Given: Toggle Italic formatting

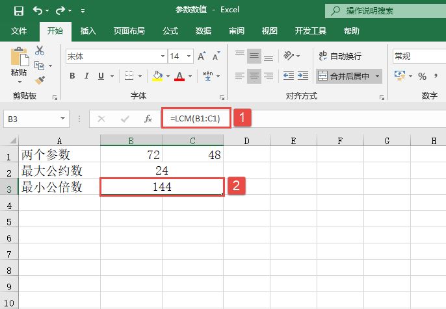Looking at the screenshot, I should pyautogui.click(x=86, y=76).
